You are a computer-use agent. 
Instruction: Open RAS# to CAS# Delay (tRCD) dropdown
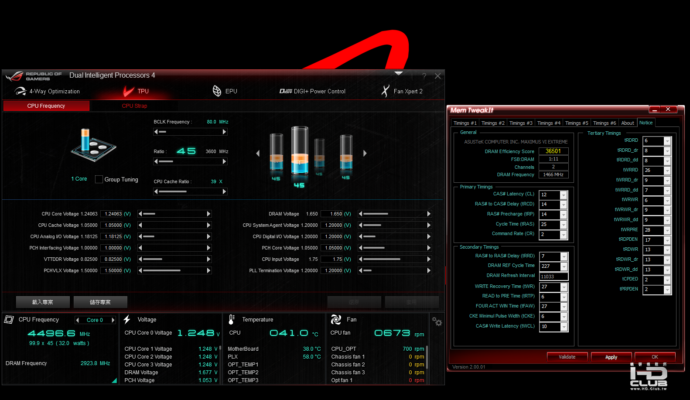click(x=564, y=205)
